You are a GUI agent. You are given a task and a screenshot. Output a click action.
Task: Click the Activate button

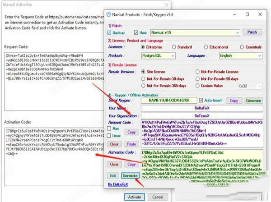coord(135,197)
